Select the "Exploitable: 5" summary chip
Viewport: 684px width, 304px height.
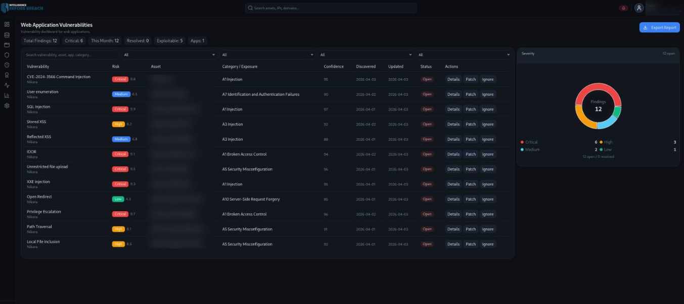click(170, 41)
